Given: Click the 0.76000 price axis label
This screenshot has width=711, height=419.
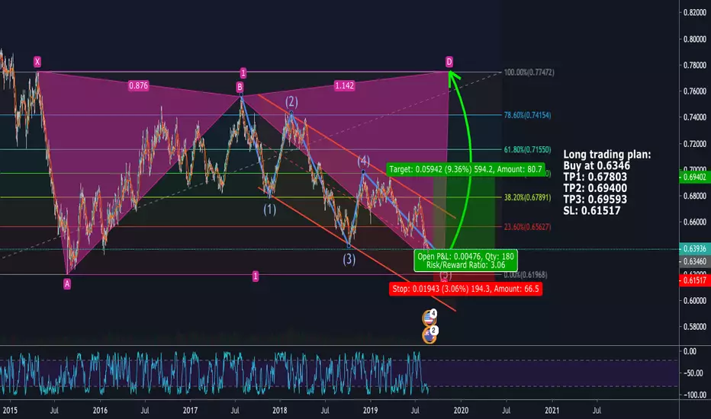Looking at the screenshot, I should click(x=695, y=91).
